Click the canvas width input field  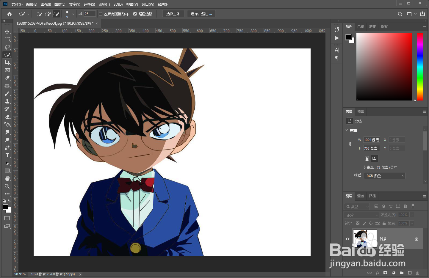tap(372, 140)
